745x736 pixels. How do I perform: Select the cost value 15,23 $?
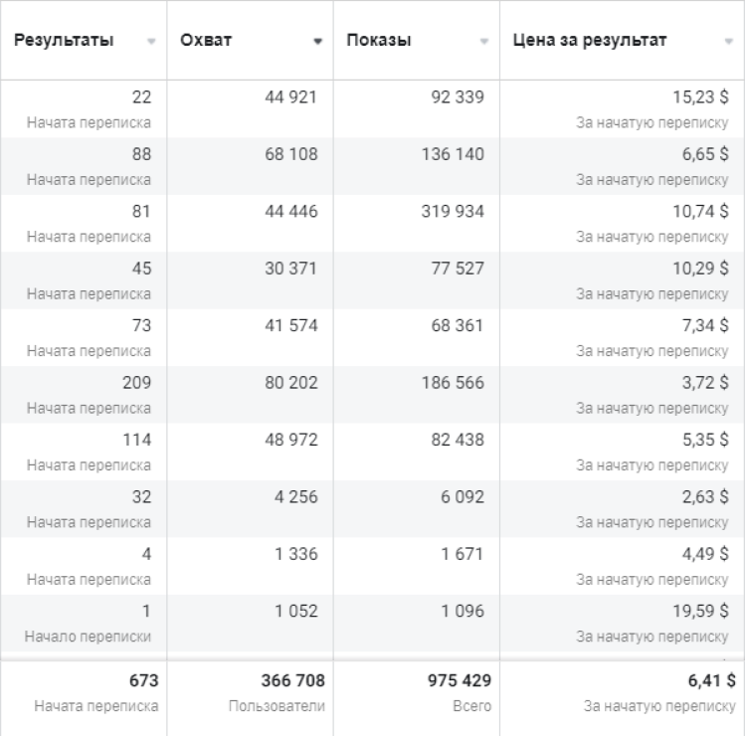click(700, 97)
